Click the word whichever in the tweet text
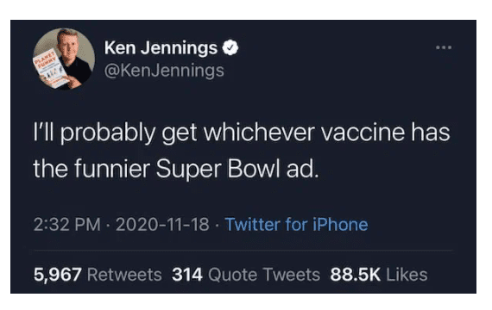Screen dimensions: 492x310 (x=259, y=132)
